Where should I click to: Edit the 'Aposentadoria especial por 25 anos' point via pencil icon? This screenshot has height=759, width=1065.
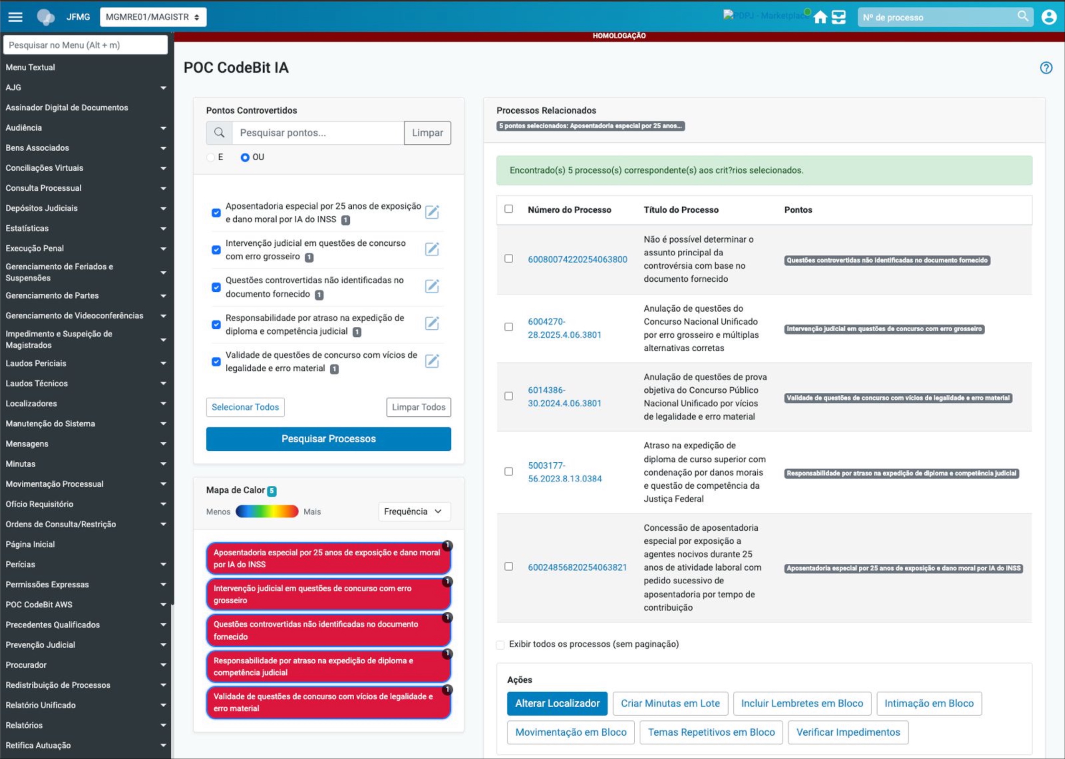(432, 212)
